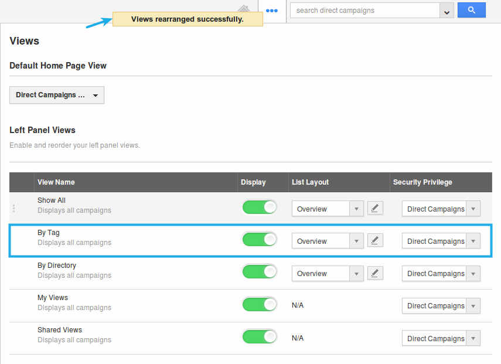This screenshot has height=364, width=501.
Task: Edit the By Tag view with the pencil icon
Action: (375, 240)
